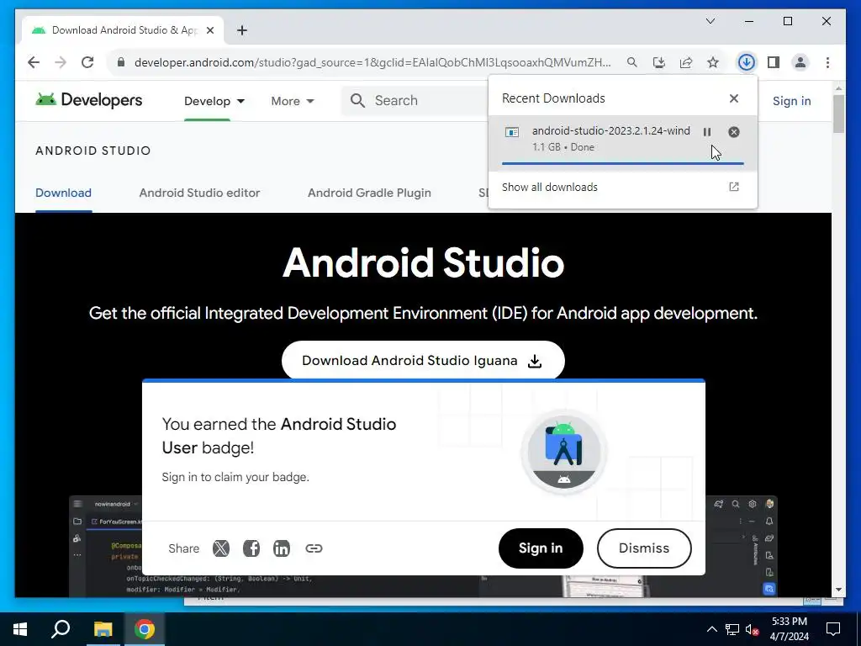Open the downloads page external link icon
This screenshot has height=646, width=861.
tap(733, 187)
